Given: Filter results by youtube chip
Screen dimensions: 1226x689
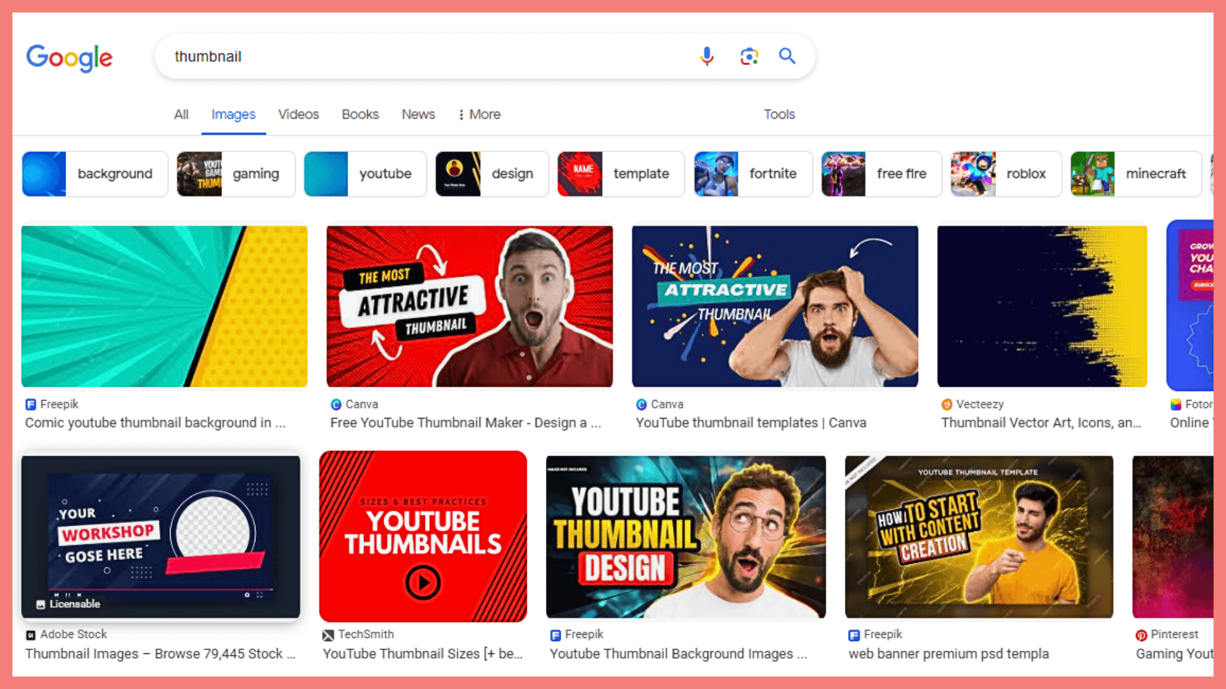Looking at the screenshot, I should pyautogui.click(x=365, y=174).
